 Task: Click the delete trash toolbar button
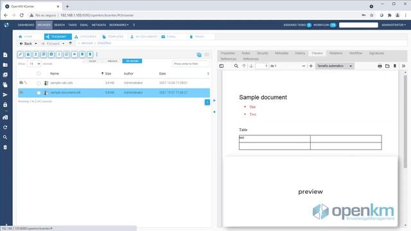(x=90, y=54)
